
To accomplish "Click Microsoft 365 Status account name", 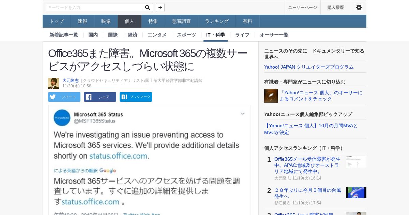I will (99, 114).
